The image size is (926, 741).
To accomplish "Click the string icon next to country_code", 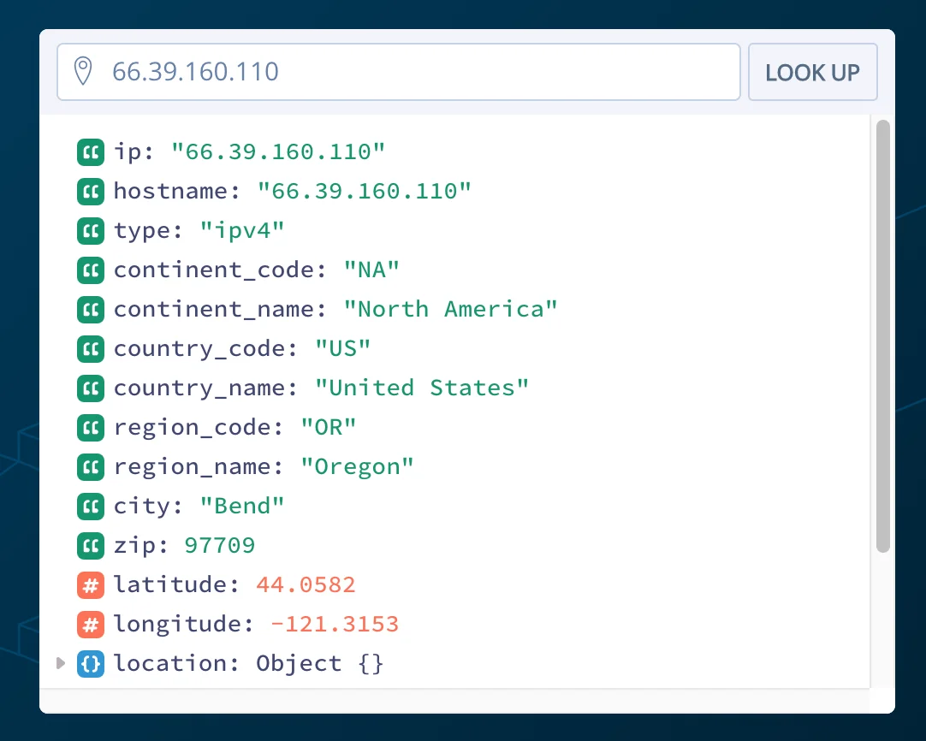I will pos(91,349).
